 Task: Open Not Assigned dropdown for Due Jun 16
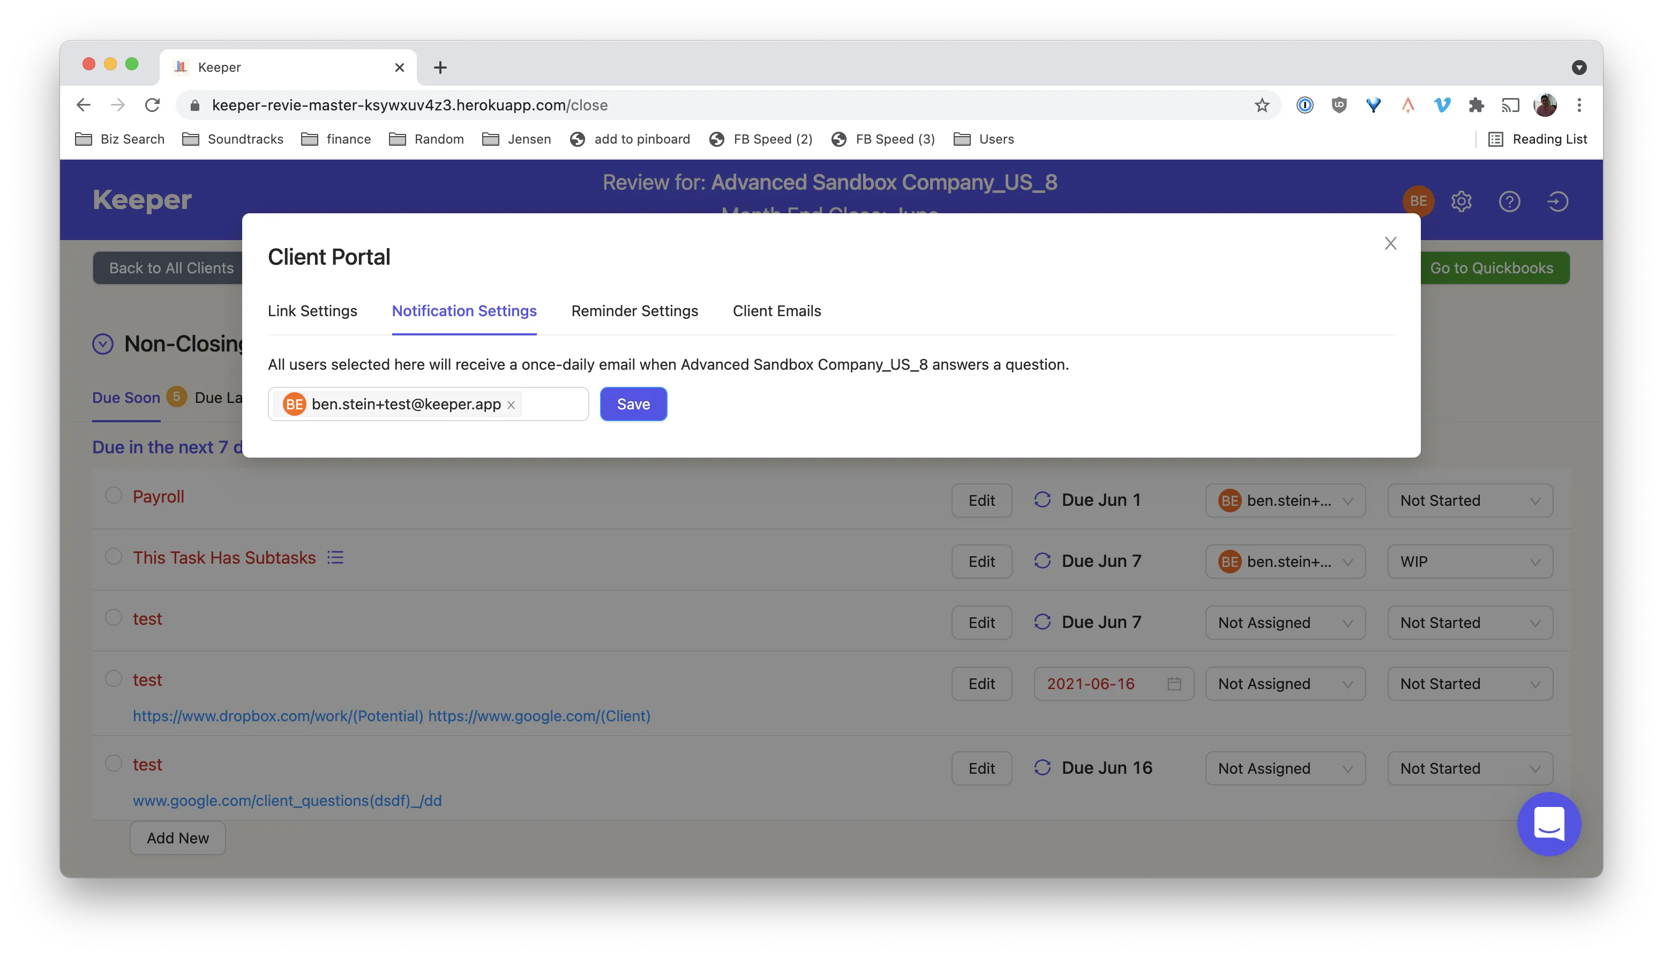[x=1285, y=768]
